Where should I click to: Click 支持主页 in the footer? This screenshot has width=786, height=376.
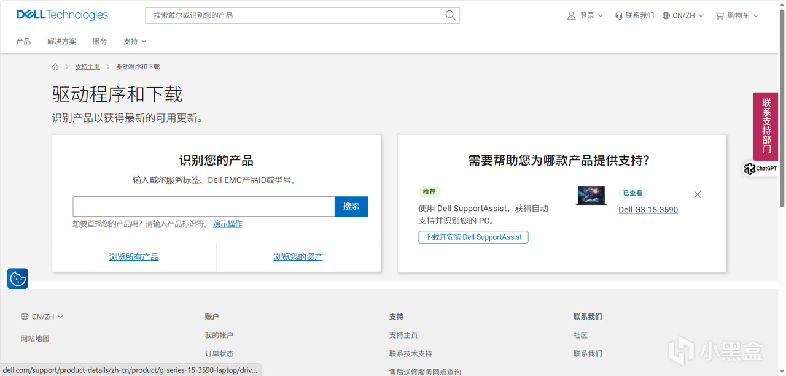403,335
